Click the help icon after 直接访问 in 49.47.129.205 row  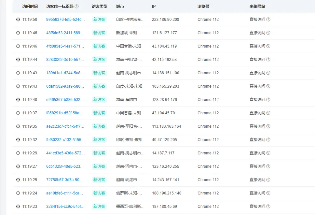(268, 139)
